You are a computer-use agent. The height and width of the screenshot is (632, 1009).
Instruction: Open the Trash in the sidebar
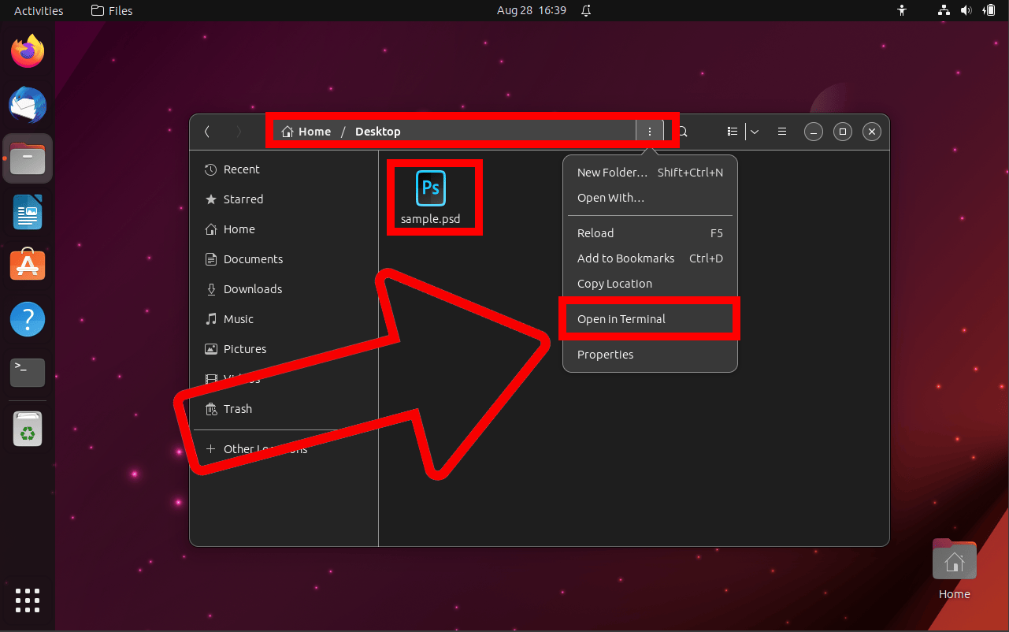point(238,408)
